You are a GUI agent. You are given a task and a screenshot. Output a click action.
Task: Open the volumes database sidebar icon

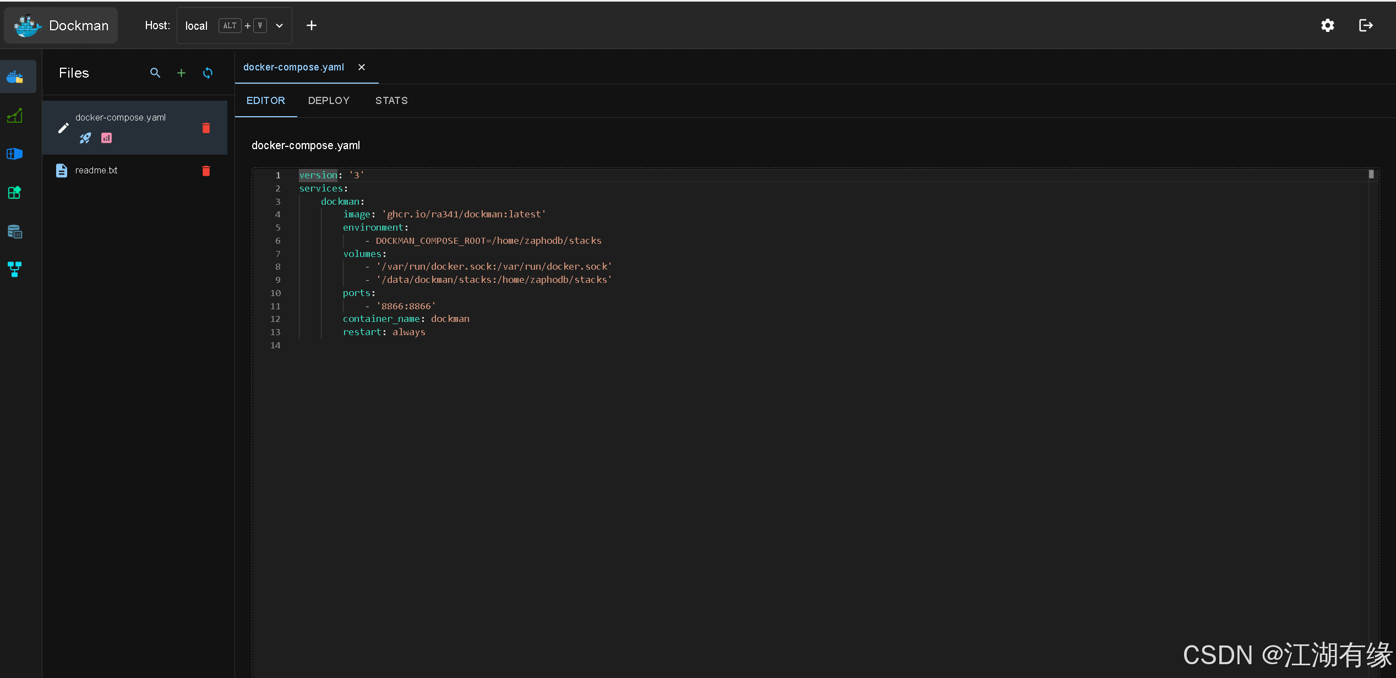pyautogui.click(x=15, y=231)
